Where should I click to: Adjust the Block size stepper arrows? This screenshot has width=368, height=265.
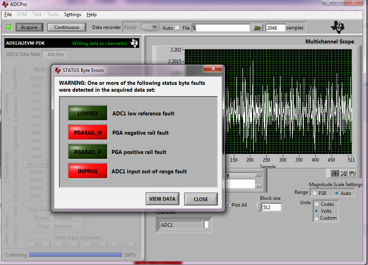pos(259,207)
